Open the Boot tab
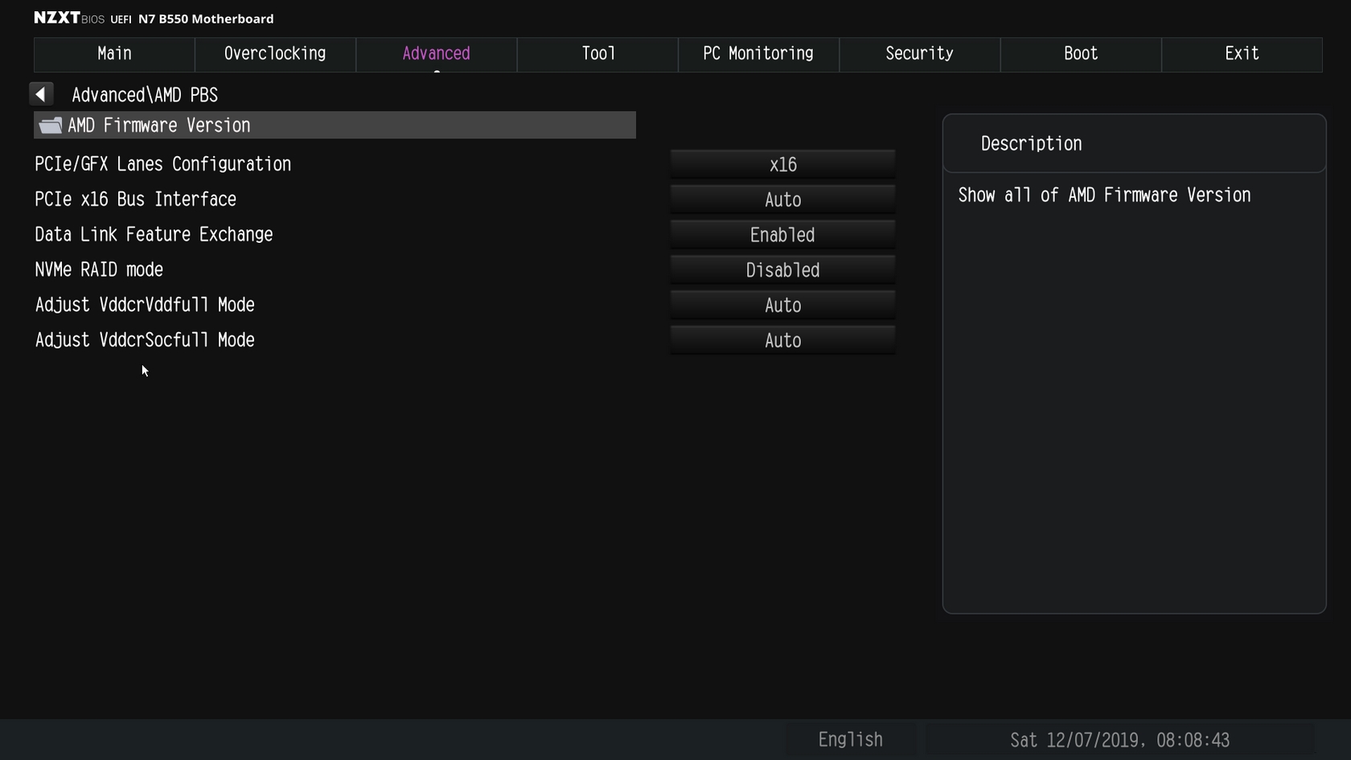The image size is (1351, 760). pos(1081,54)
